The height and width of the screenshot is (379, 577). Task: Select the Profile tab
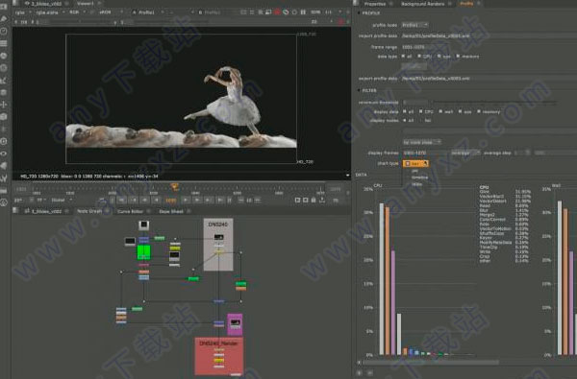(466, 4)
